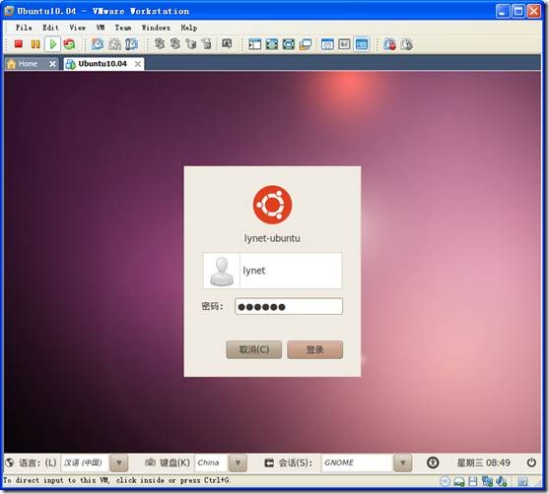Click the power shutdown icon in login panel
549x494 pixels.
[531, 463]
